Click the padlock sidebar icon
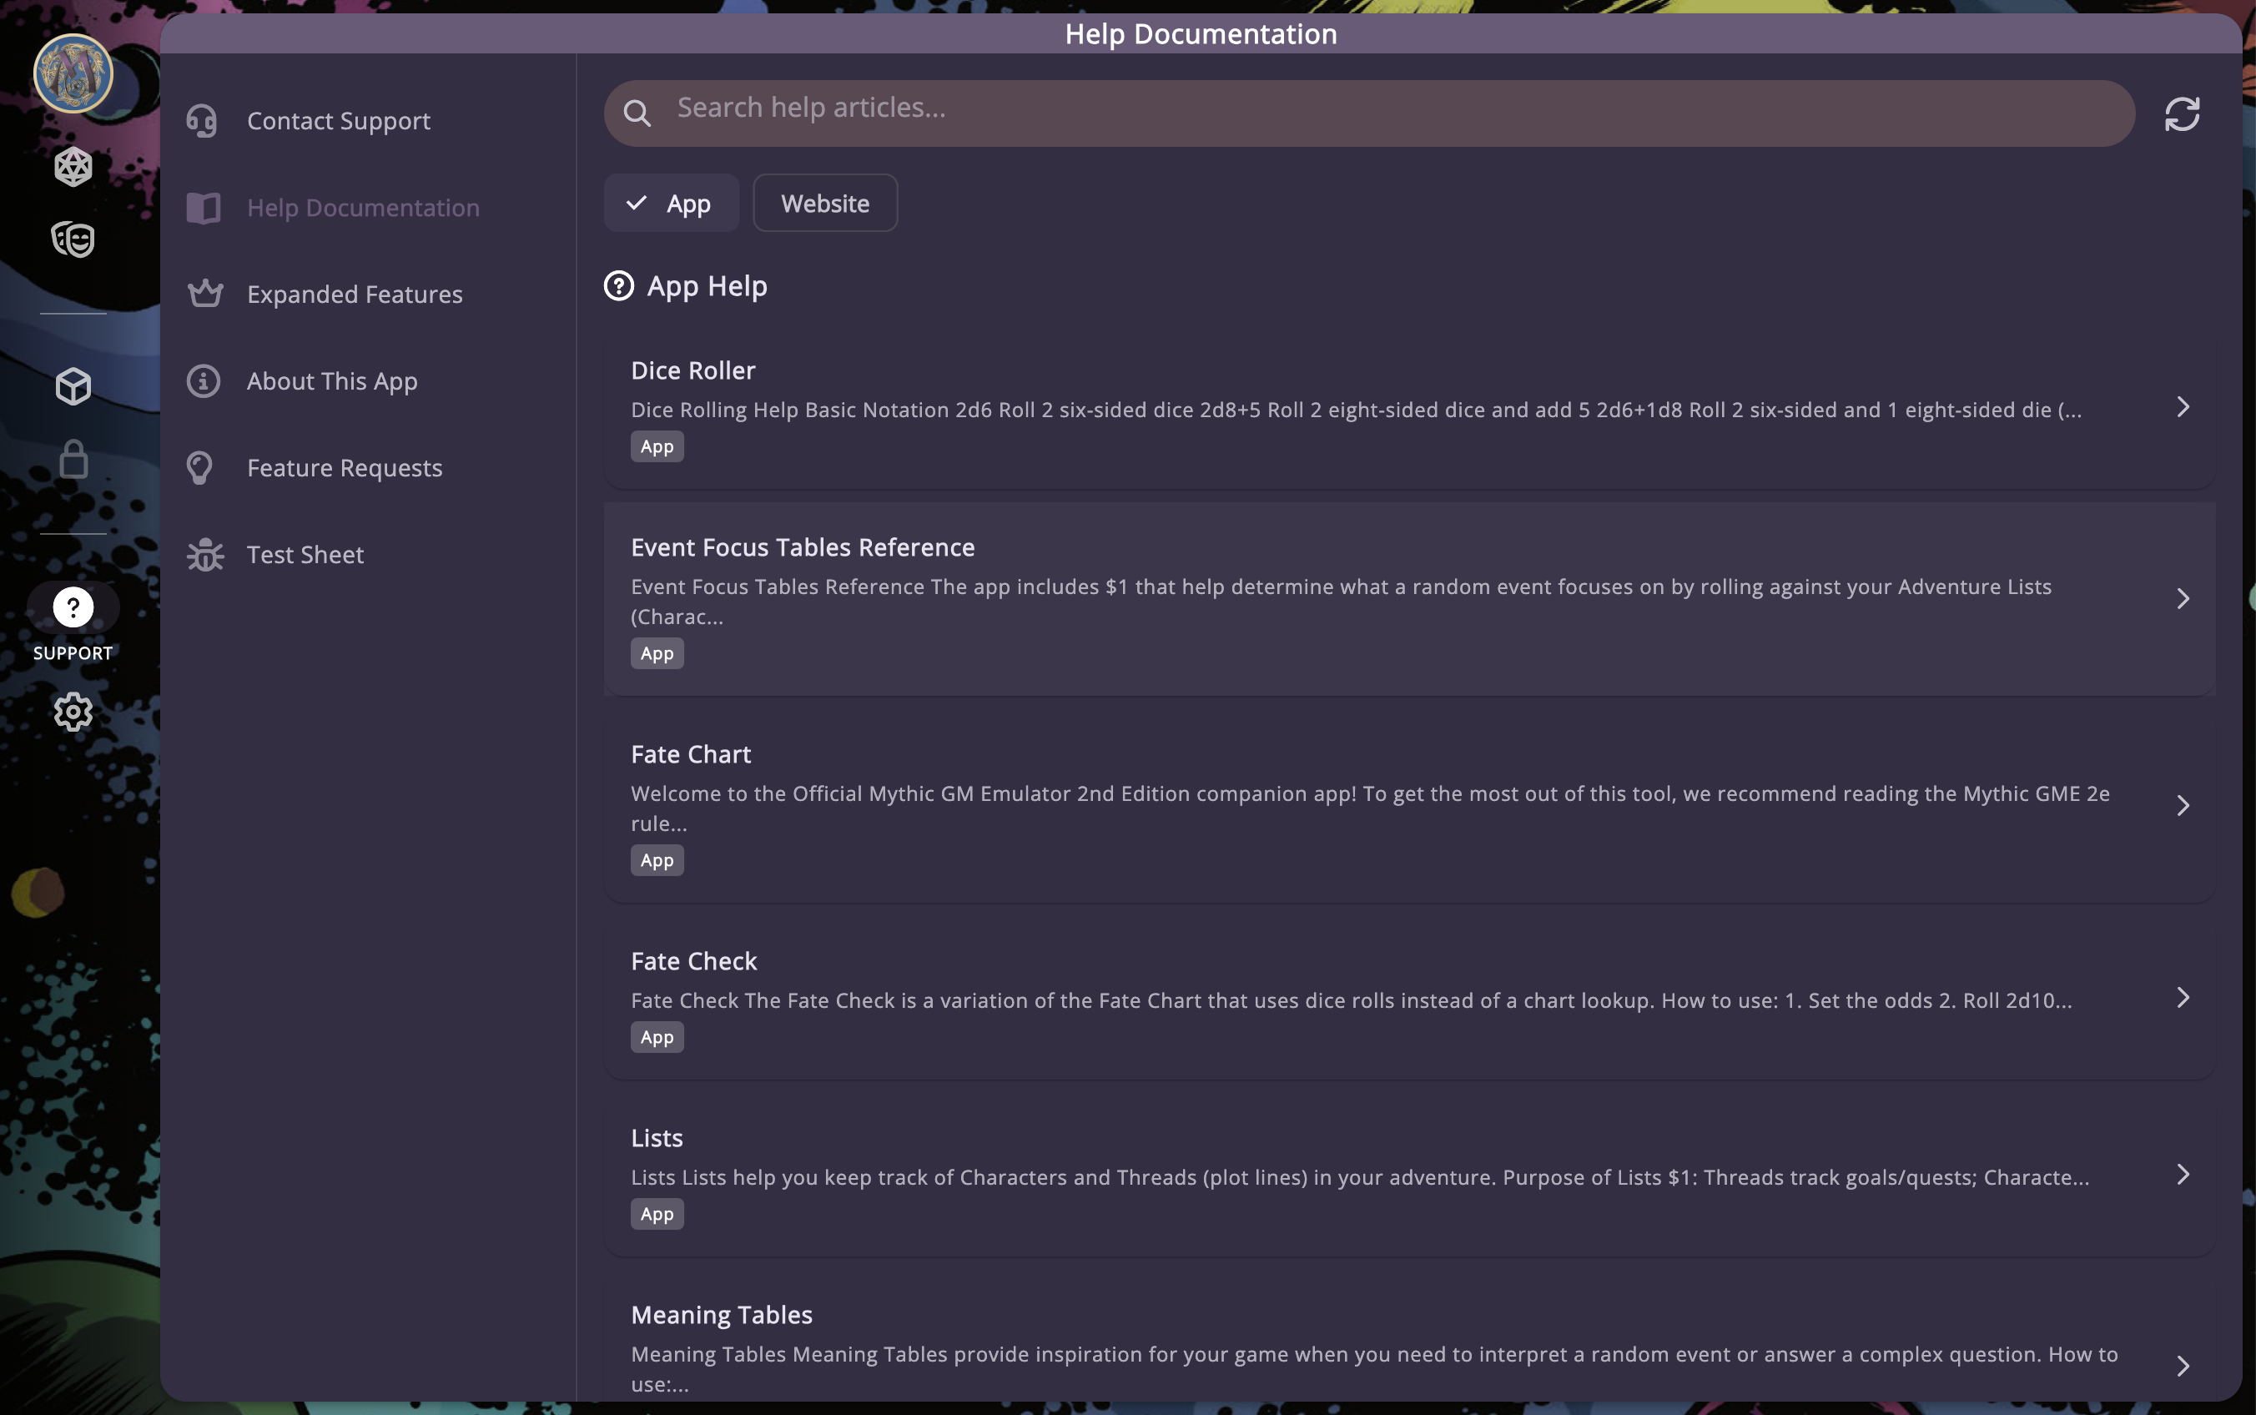This screenshot has height=1415, width=2256. 73,460
